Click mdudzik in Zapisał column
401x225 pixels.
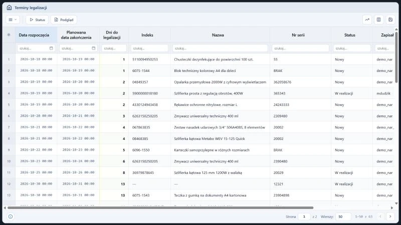pos(383,93)
